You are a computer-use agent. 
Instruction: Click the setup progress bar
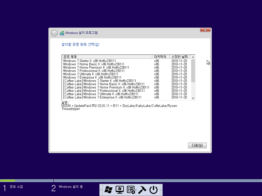pyautogui.click(x=131, y=180)
